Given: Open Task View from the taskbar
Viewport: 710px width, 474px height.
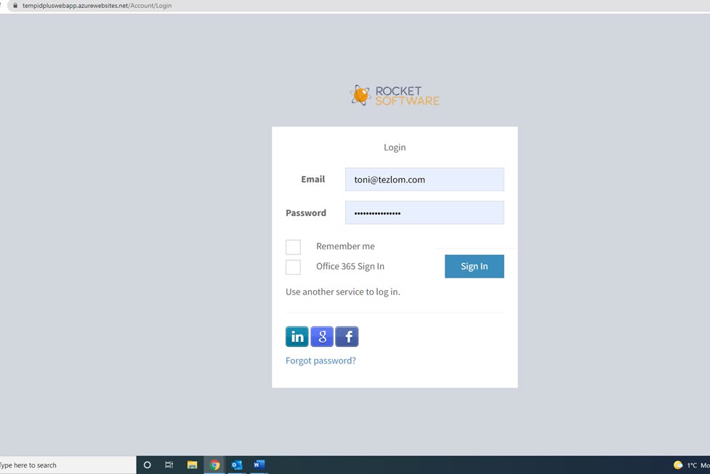Looking at the screenshot, I should click(169, 465).
